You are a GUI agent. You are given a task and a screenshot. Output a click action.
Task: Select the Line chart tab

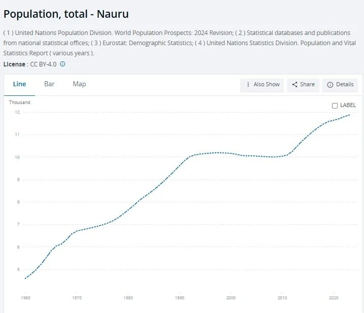tap(19, 84)
